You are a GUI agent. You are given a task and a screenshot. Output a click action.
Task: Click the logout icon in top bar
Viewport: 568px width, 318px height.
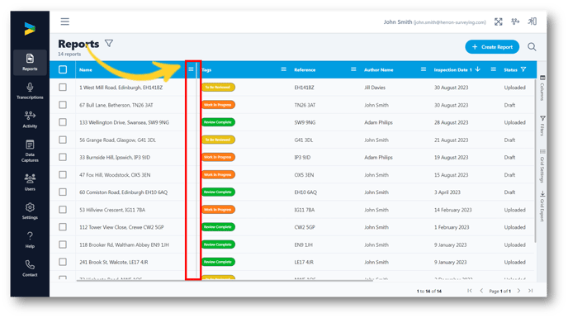coord(532,21)
